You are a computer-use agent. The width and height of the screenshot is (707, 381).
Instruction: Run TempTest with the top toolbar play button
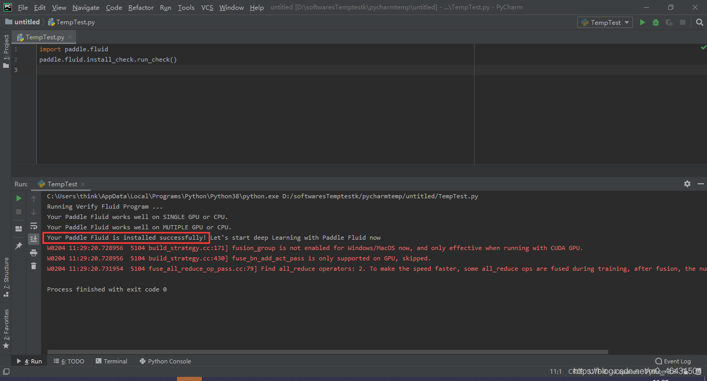tap(642, 22)
